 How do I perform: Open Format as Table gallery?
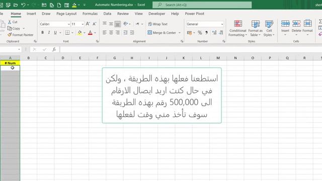tap(255, 28)
